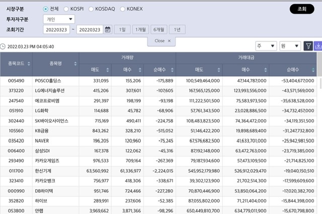Sort the 거래량 순매수 column
This screenshot has height=214, width=322.
172,69
